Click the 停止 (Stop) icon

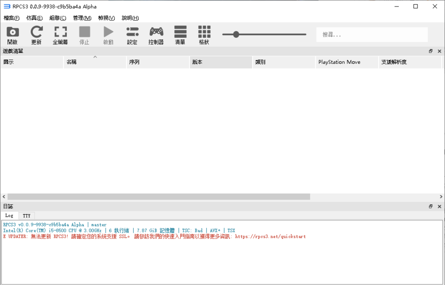(85, 34)
